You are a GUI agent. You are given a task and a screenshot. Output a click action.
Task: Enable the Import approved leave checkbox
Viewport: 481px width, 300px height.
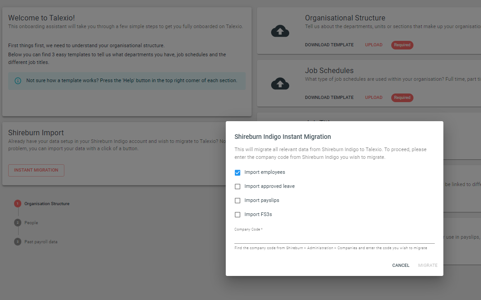point(238,187)
